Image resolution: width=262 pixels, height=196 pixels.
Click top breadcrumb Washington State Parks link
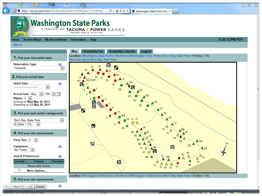point(97,56)
